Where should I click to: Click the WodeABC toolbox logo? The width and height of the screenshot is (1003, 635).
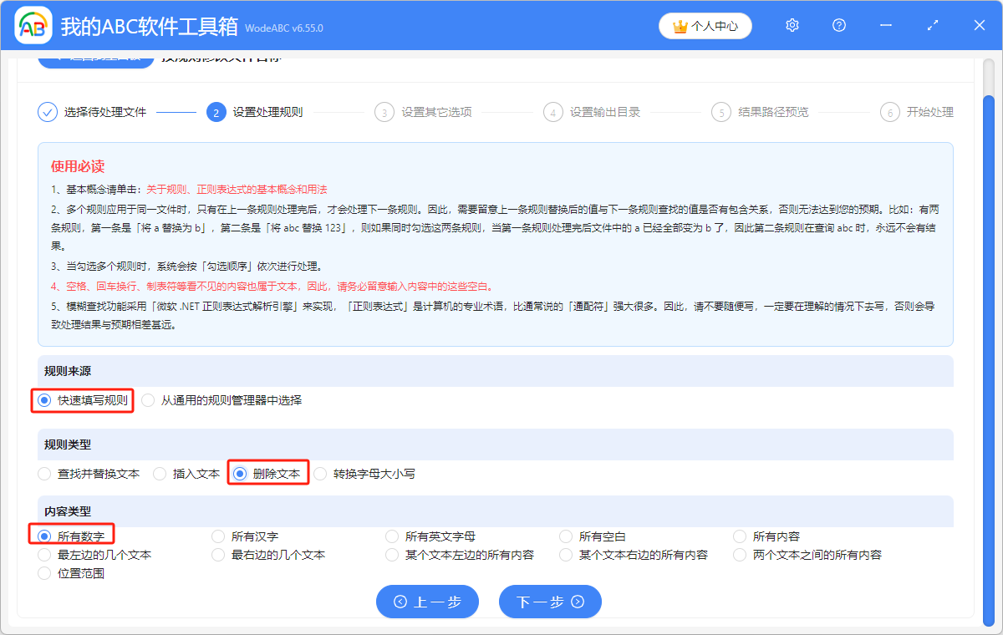(33, 25)
